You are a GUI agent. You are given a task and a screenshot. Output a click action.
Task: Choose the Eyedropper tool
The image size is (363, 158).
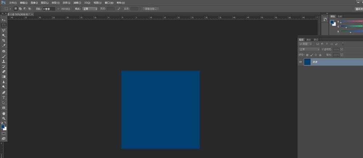pyautogui.click(x=4, y=46)
